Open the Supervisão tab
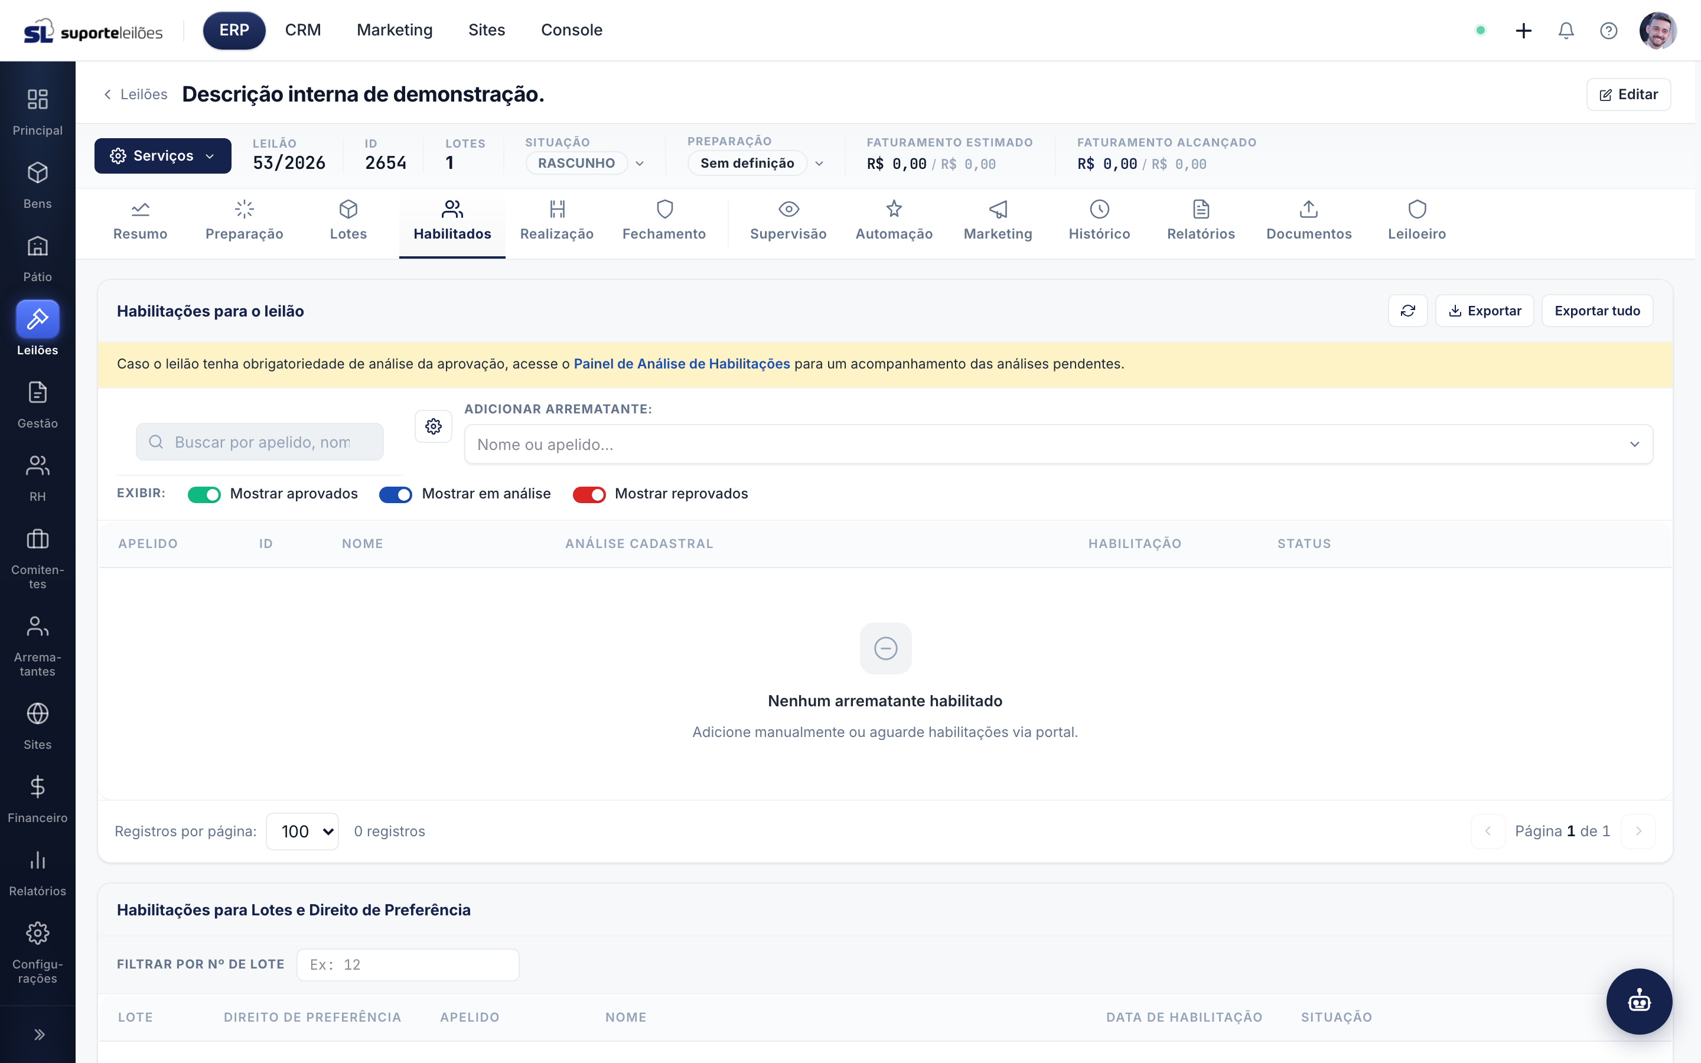The image size is (1701, 1063). coord(788,221)
